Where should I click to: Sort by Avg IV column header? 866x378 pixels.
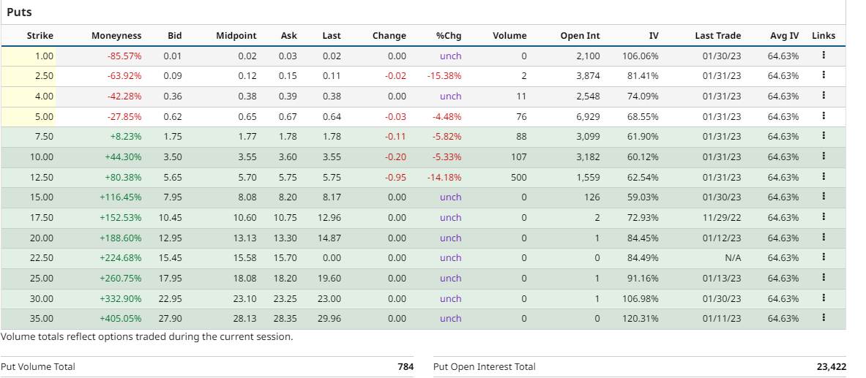784,36
